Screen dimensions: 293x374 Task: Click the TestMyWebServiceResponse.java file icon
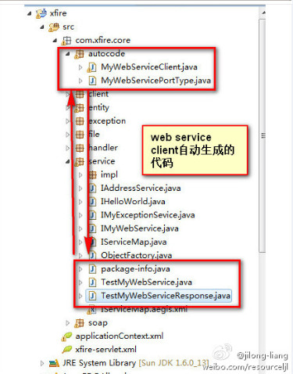(92, 296)
